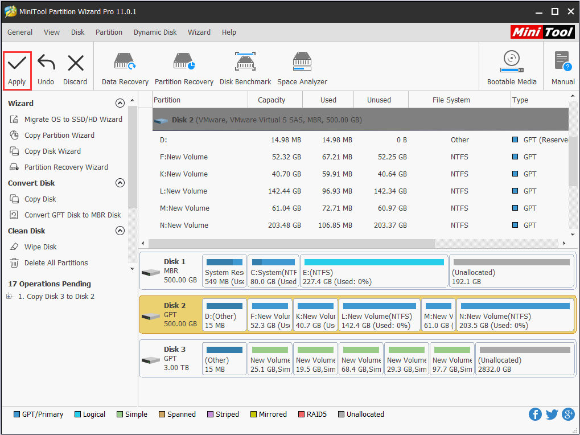
Task: Select 68.4 GB Simple volume on Disk 3
Action: pos(361,359)
